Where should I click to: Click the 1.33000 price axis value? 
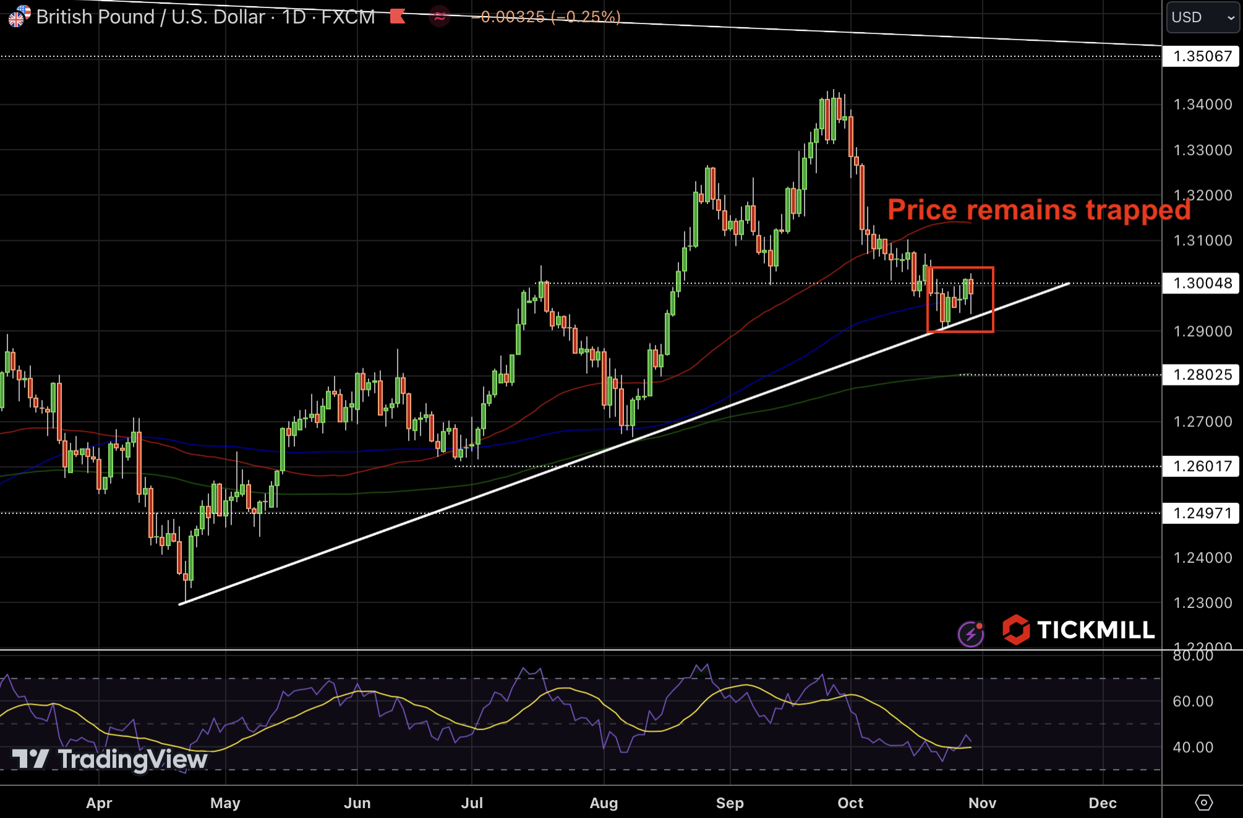[1203, 150]
